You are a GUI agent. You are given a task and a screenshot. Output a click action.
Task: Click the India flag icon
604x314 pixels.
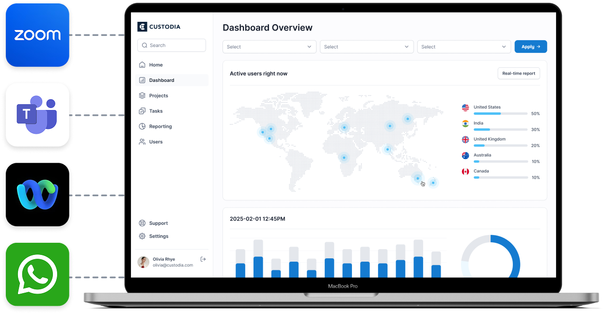pyautogui.click(x=465, y=124)
